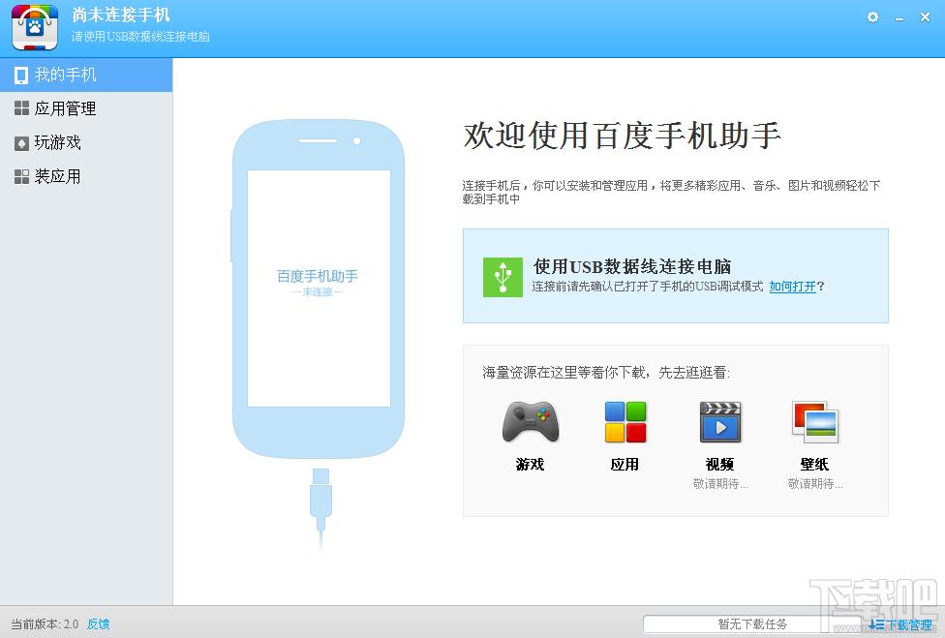Click the 视频 label text
This screenshot has height=638, width=945.
(x=720, y=464)
